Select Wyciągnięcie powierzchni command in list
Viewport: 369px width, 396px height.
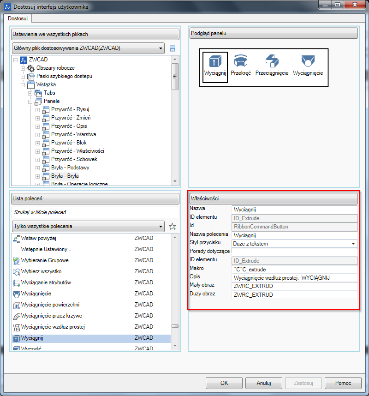coord(51,305)
